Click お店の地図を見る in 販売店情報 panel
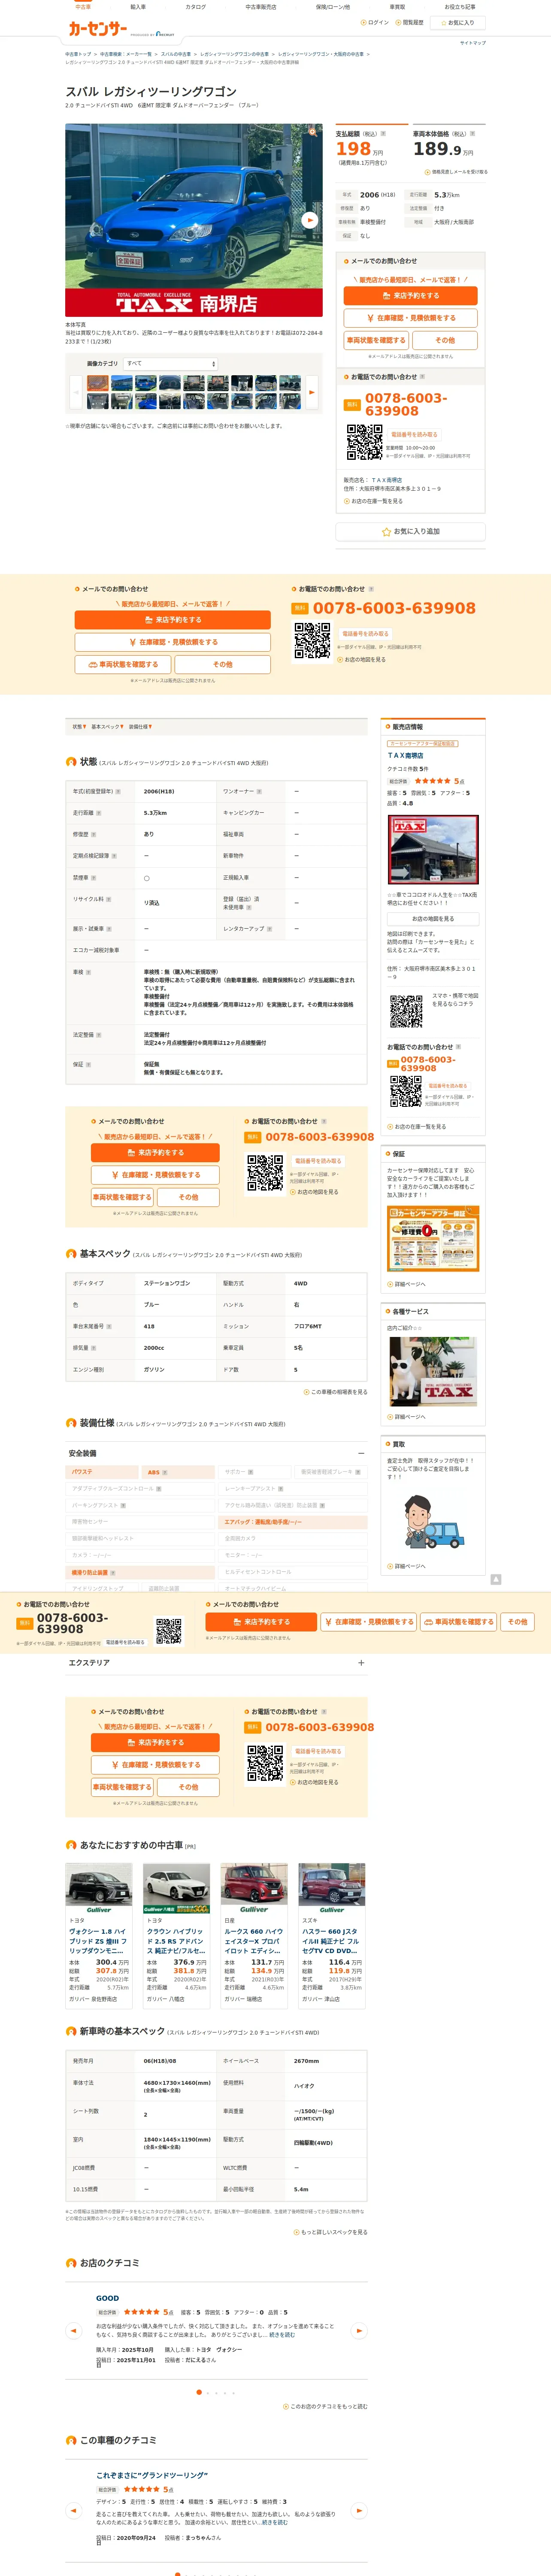 pos(433,919)
